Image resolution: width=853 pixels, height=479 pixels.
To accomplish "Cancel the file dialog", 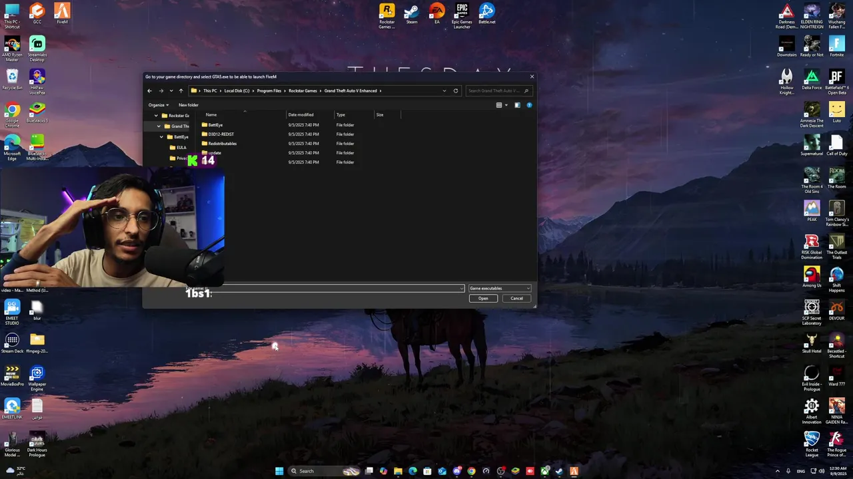I will (x=516, y=298).
